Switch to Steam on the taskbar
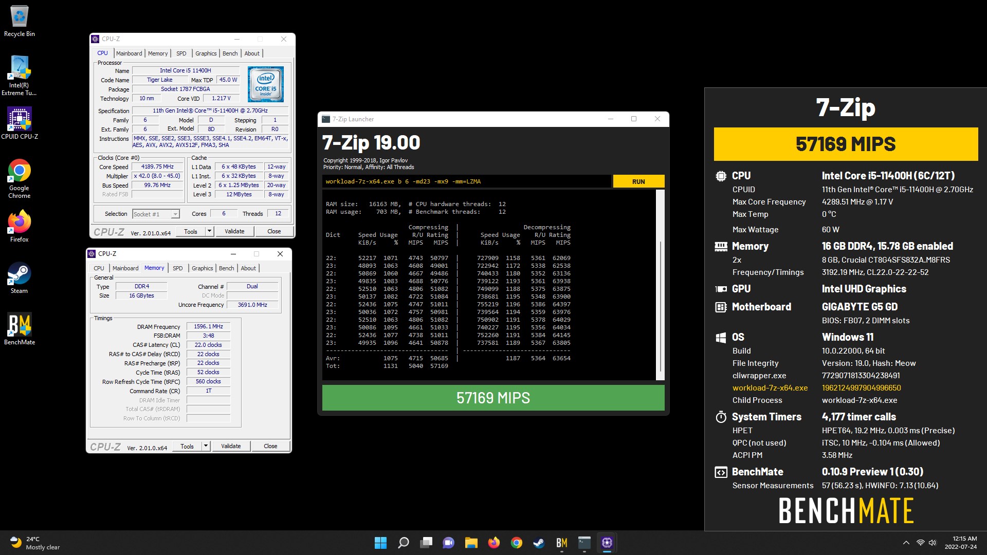The width and height of the screenshot is (987, 555). point(539,543)
